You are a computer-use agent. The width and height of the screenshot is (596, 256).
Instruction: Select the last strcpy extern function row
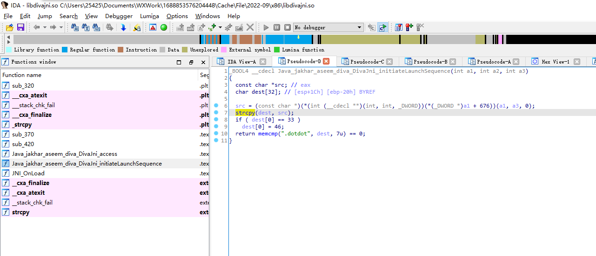tap(105, 212)
